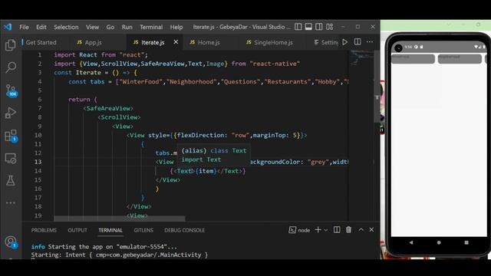Maximize panel size with chevron up
This screenshot has height=276, width=491.
(x=361, y=230)
